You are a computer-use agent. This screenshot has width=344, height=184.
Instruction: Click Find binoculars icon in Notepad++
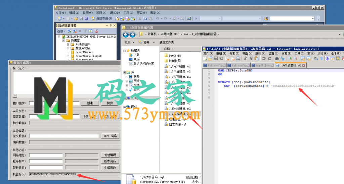pos(277,58)
